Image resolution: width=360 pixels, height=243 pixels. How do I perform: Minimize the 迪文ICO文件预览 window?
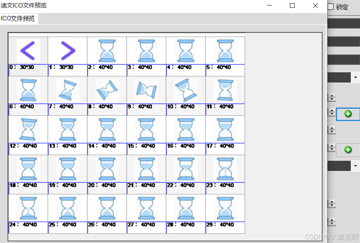(x=269, y=6)
